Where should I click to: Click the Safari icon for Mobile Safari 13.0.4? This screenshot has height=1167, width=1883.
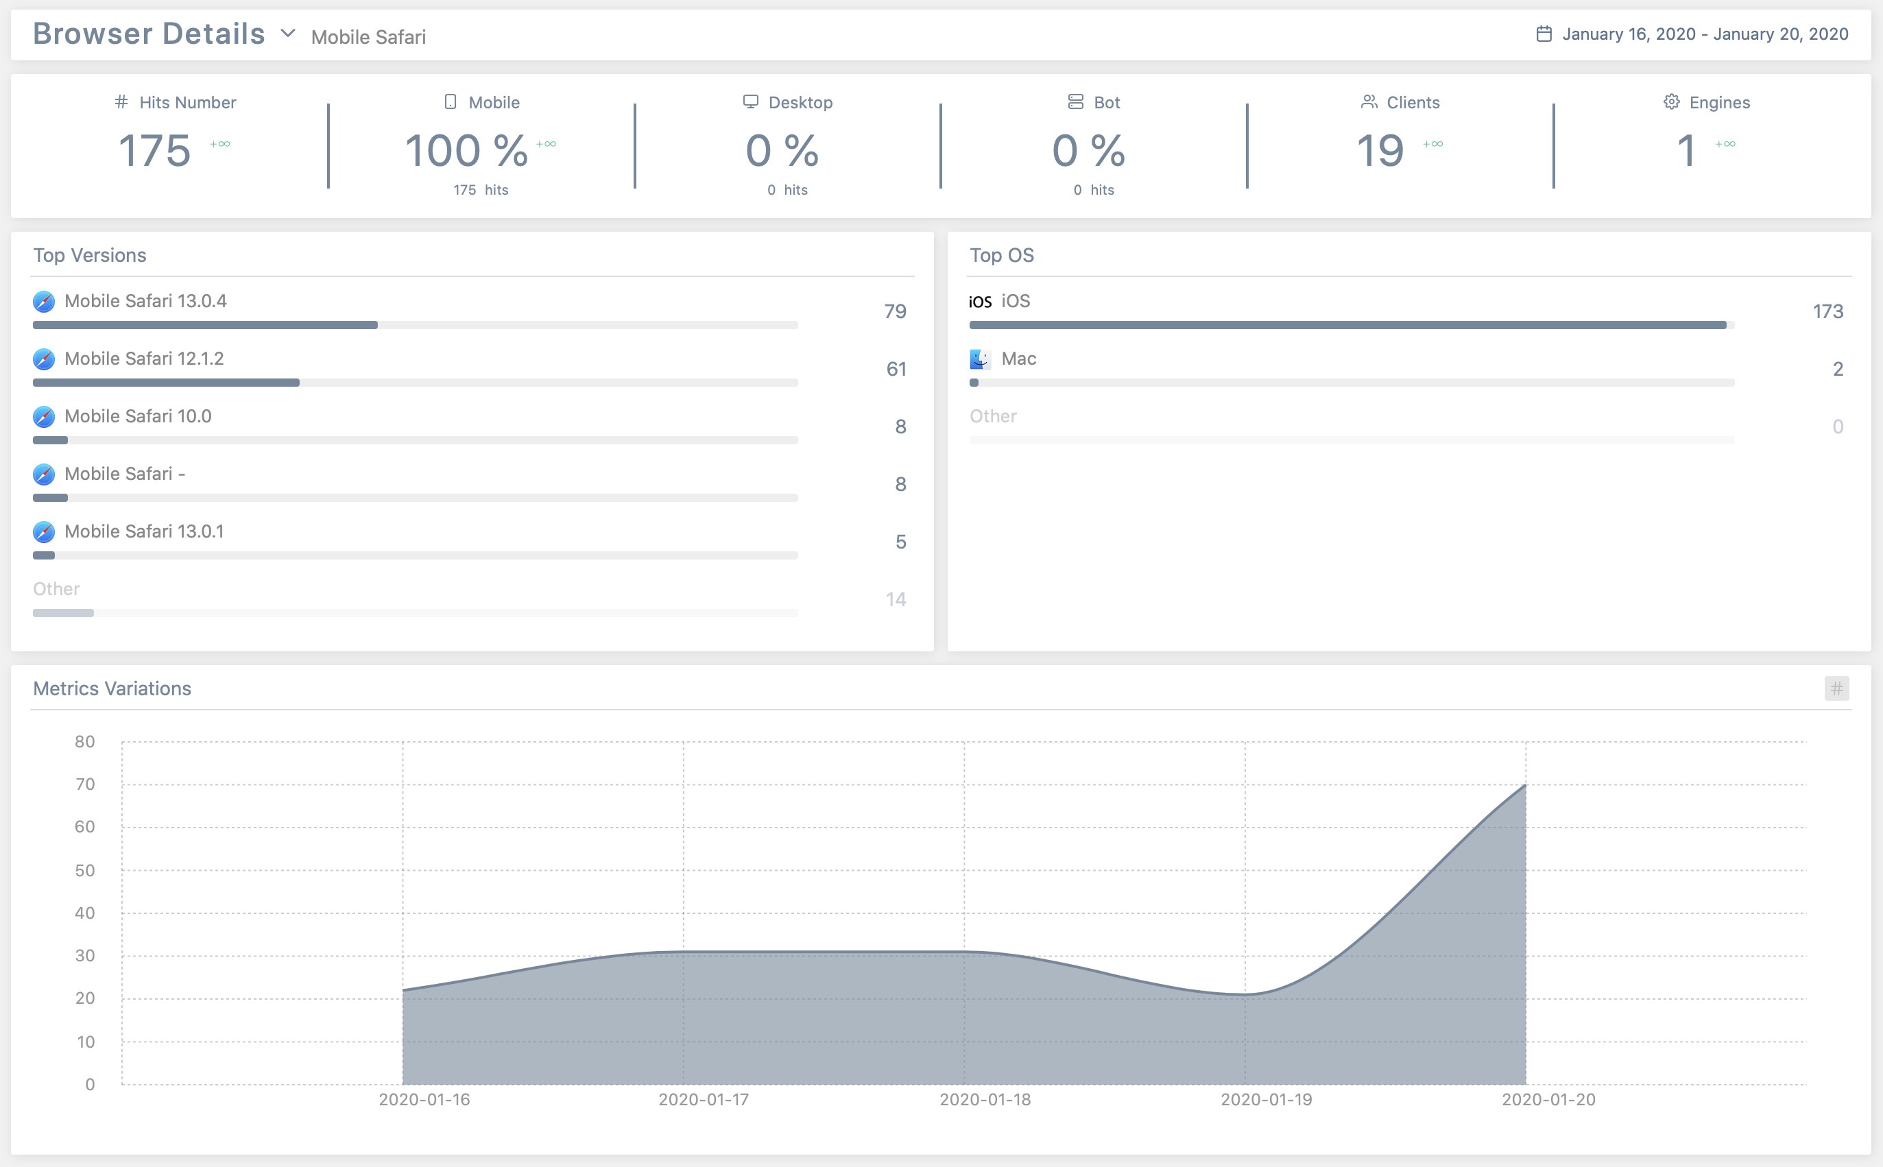44,302
